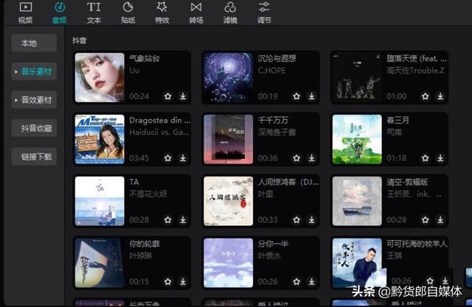This screenshot has height=307, width=472.
Task: Open the 转场 (Transitions) tab
Action: [x=196, y=13]
